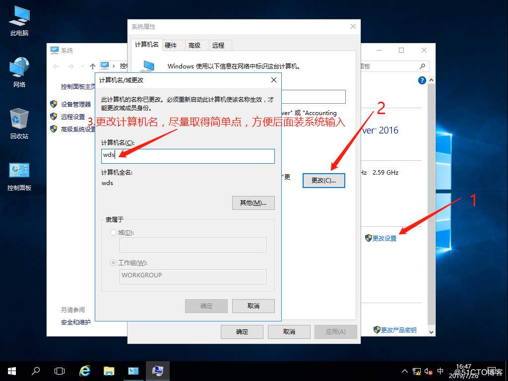This screenshot has height=381, width=508.
Task: Click the WORKGROUP text field
Action: point(193,277)
